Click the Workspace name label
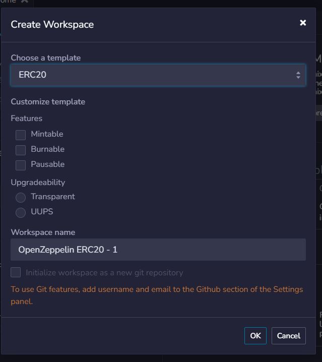Image resolution: width=322 pixels, height=362 pixels. coord(43,232)
